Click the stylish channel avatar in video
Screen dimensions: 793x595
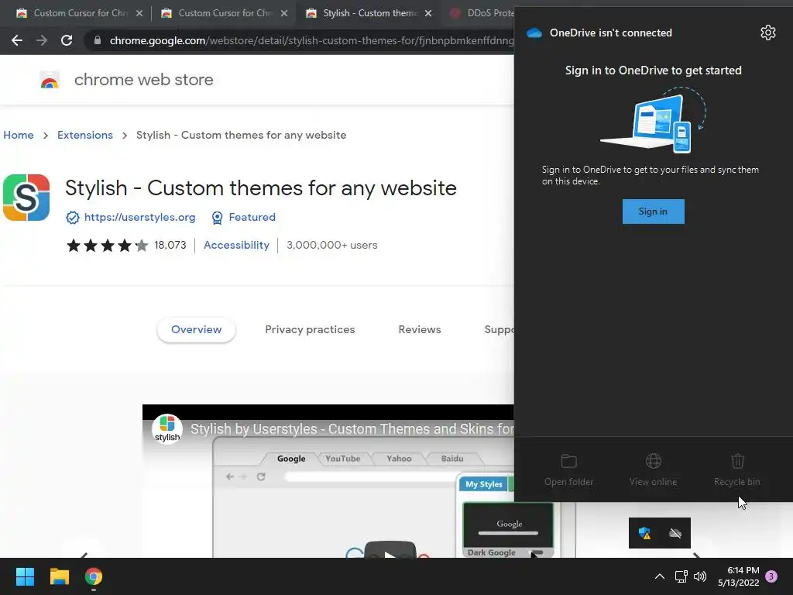click(167, 429)
